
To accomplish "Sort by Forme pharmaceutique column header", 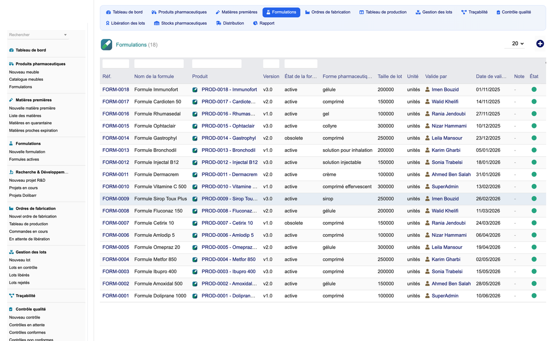I will point(347,77).
